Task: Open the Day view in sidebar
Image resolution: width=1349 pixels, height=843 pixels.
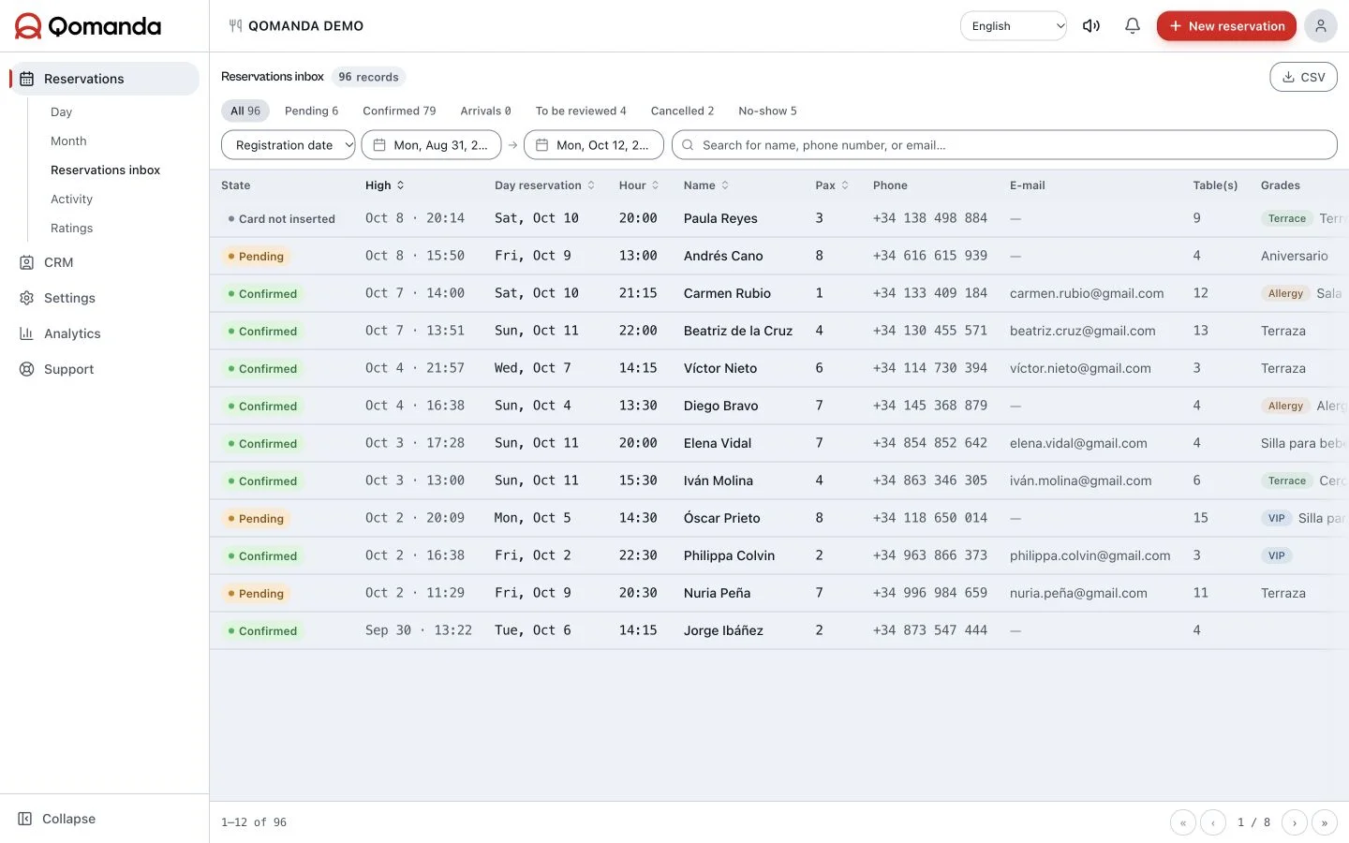Action: (61, 111)
